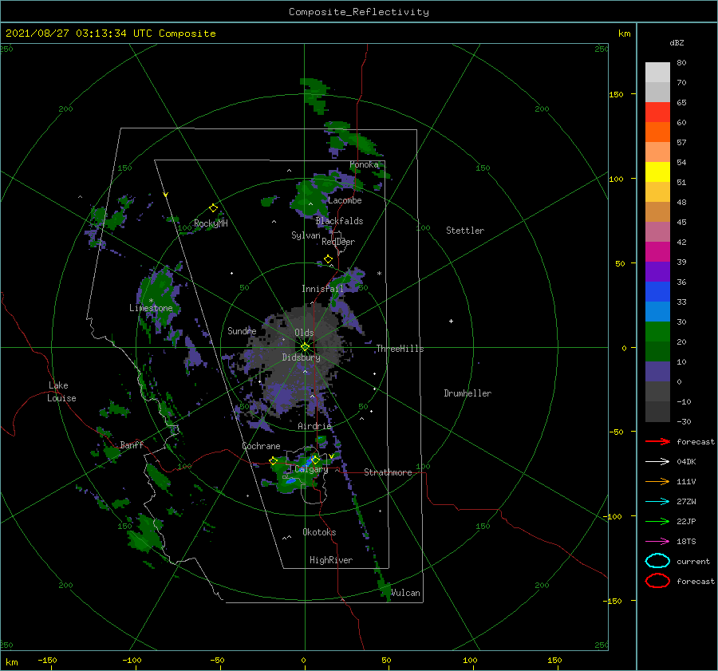Click the magenta 18TS arrow icon

(657, 542)
